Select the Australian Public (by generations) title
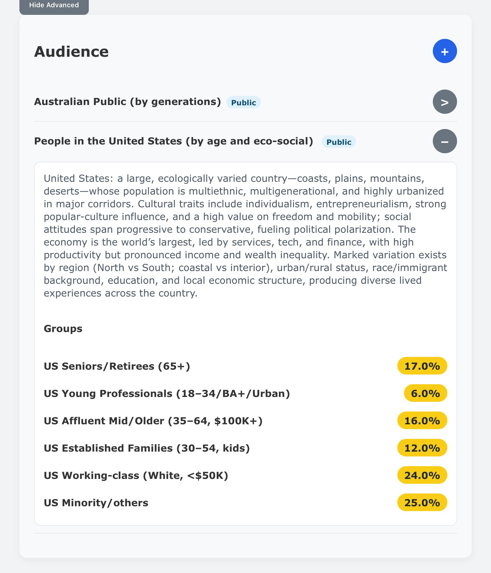This screenshot has height=573, width=491. tap(127, 102)
